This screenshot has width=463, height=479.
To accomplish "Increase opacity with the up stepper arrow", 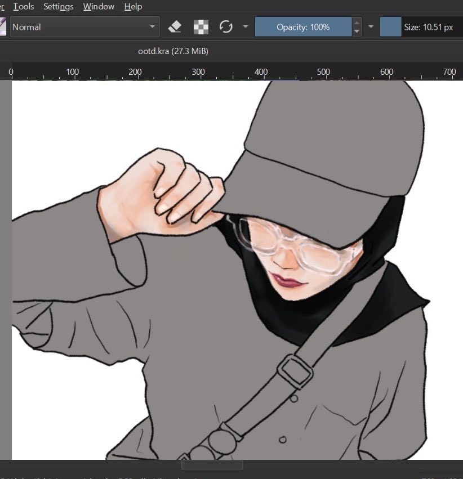I will pos(357,23).
